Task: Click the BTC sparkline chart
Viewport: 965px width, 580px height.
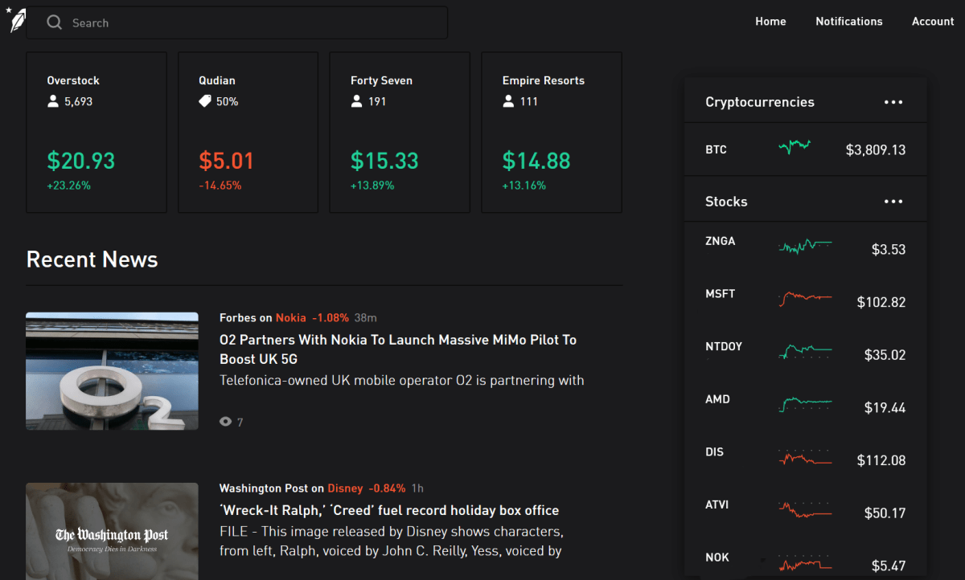Action: 795,147
